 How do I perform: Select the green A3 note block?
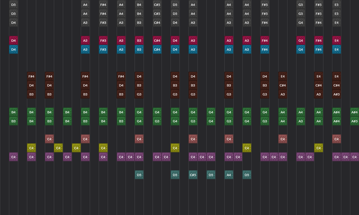[301, 121]
